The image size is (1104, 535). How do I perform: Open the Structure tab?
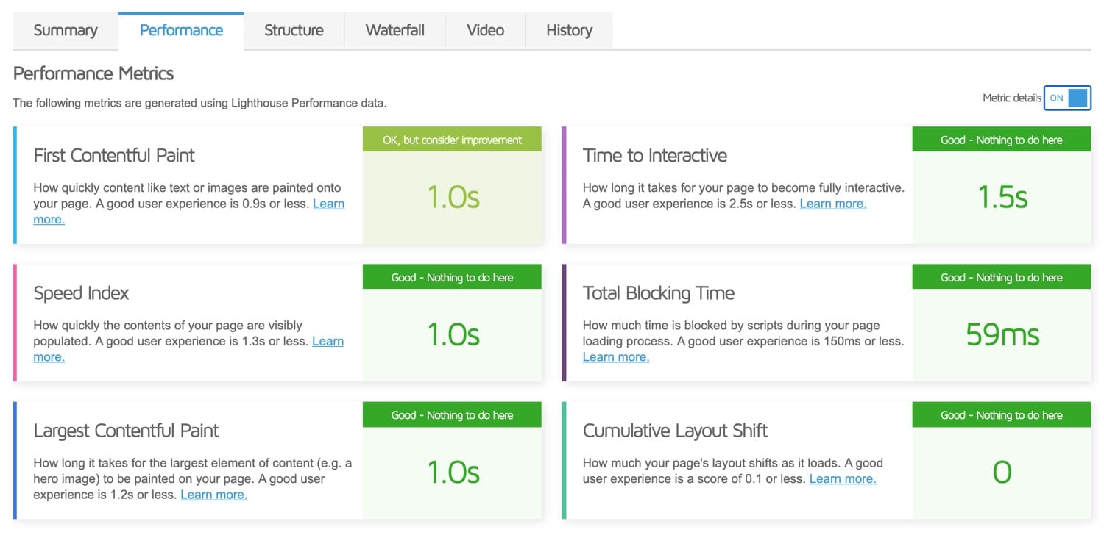(294, 30)
